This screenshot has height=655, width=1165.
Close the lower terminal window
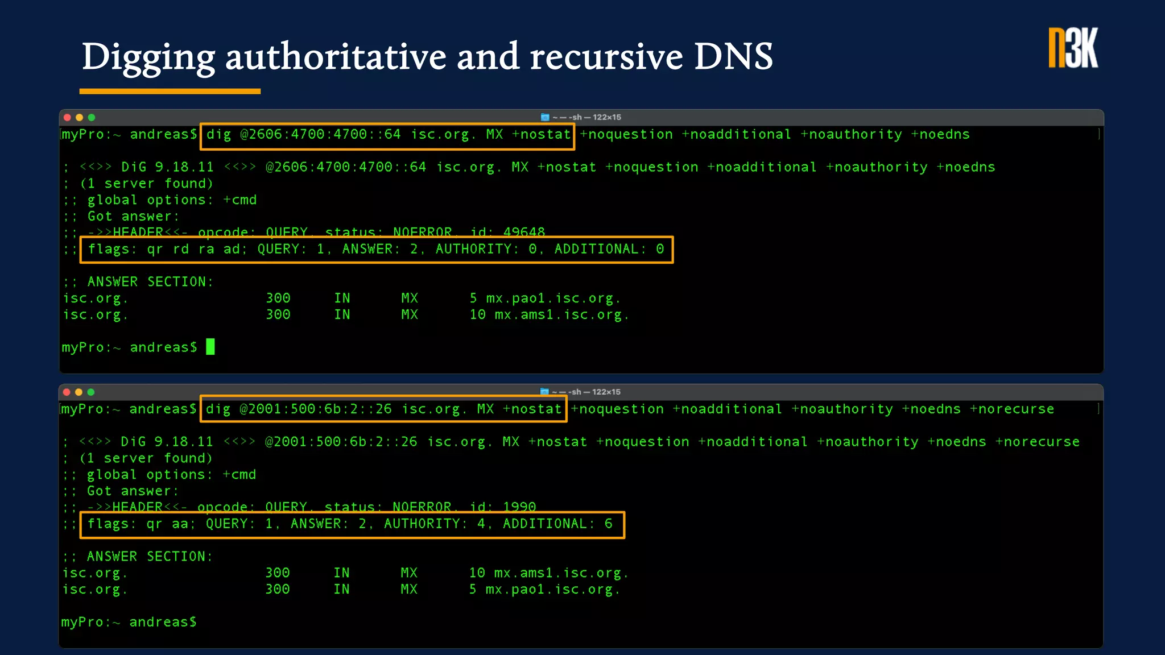67,392
